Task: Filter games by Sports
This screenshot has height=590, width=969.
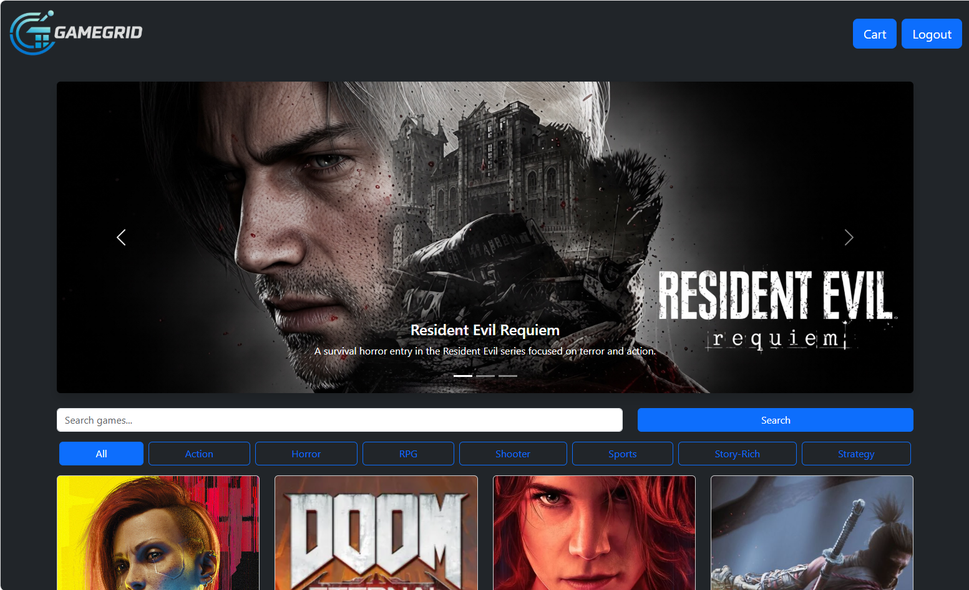Action: pyautogui.click(x=623, y=454)
